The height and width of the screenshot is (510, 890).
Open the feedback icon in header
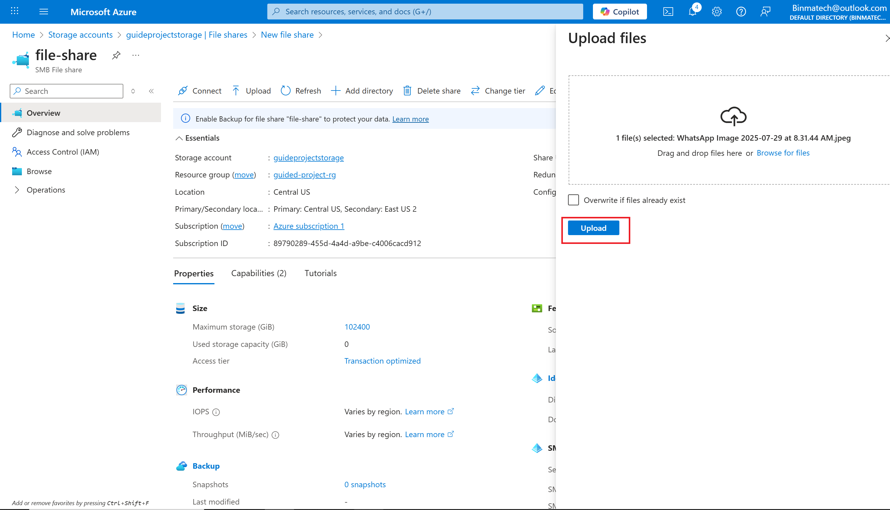(765, 12)
